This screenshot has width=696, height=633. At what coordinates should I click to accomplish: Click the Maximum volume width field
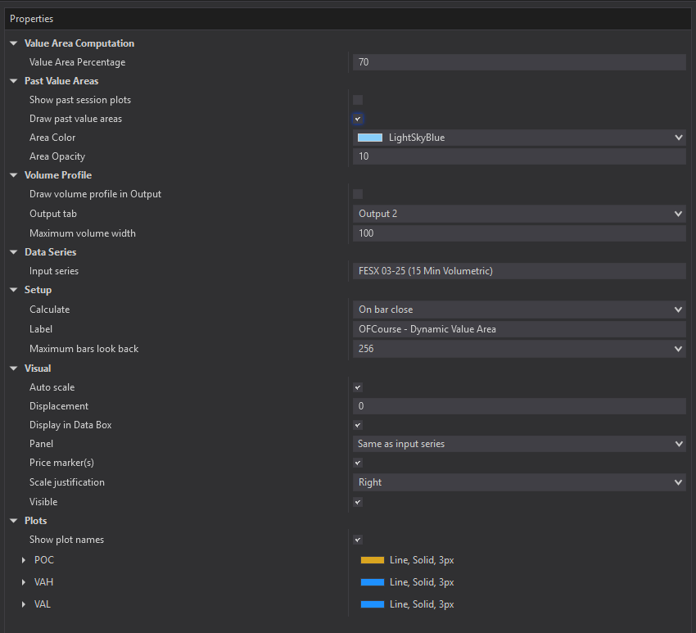[x=519, y=233]
